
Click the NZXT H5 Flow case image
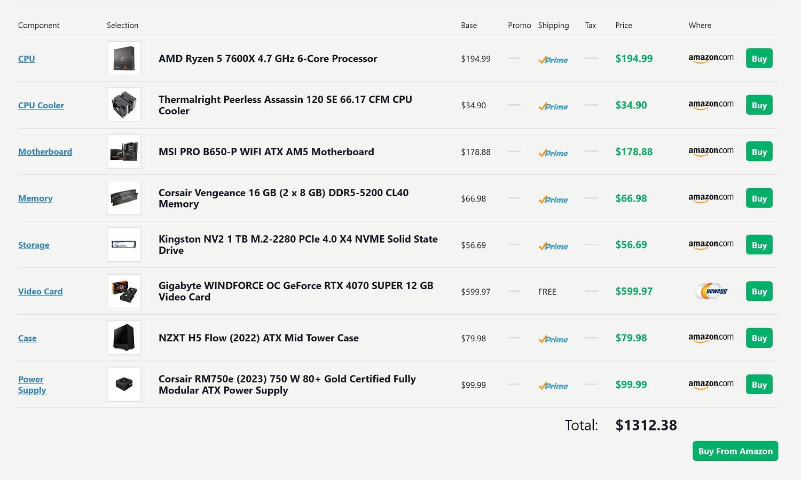click(x=124, y=338)
